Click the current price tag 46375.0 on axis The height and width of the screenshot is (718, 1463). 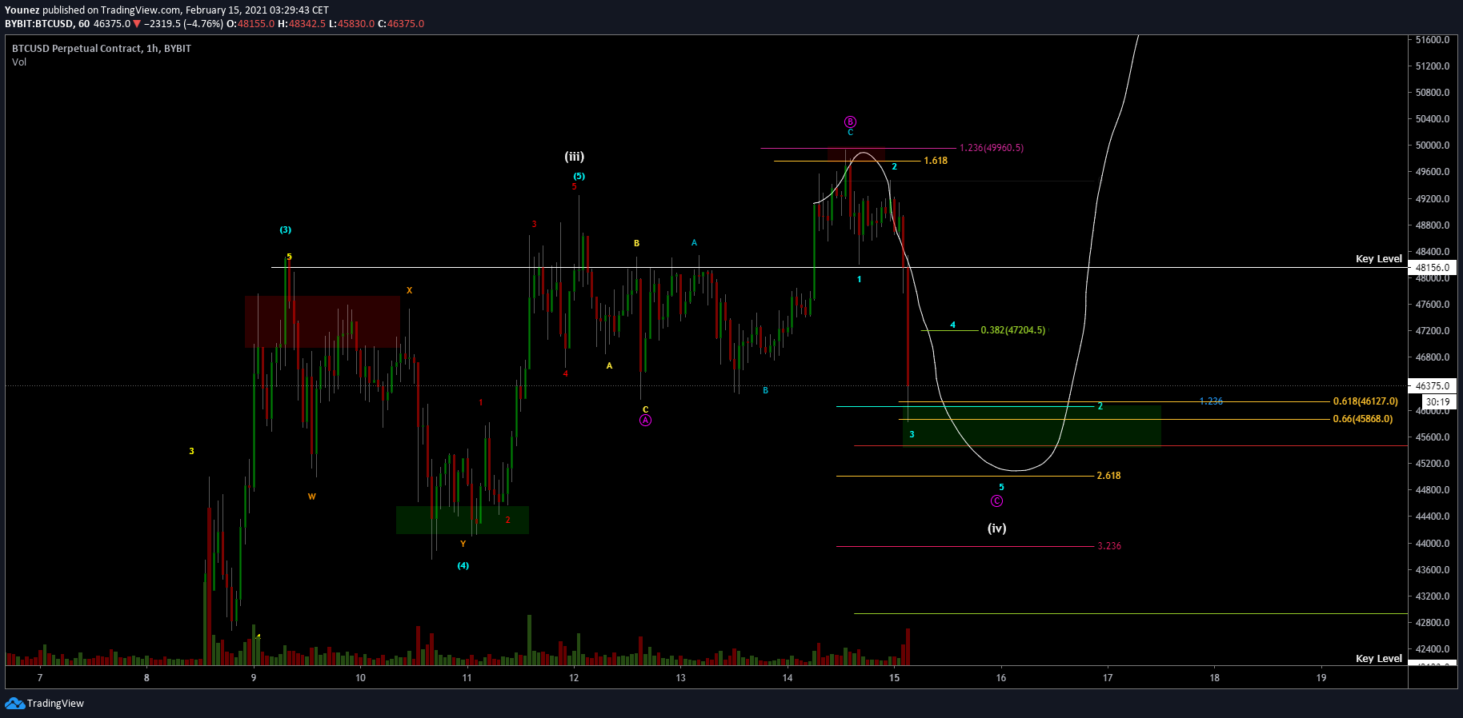click(1433, 386)
